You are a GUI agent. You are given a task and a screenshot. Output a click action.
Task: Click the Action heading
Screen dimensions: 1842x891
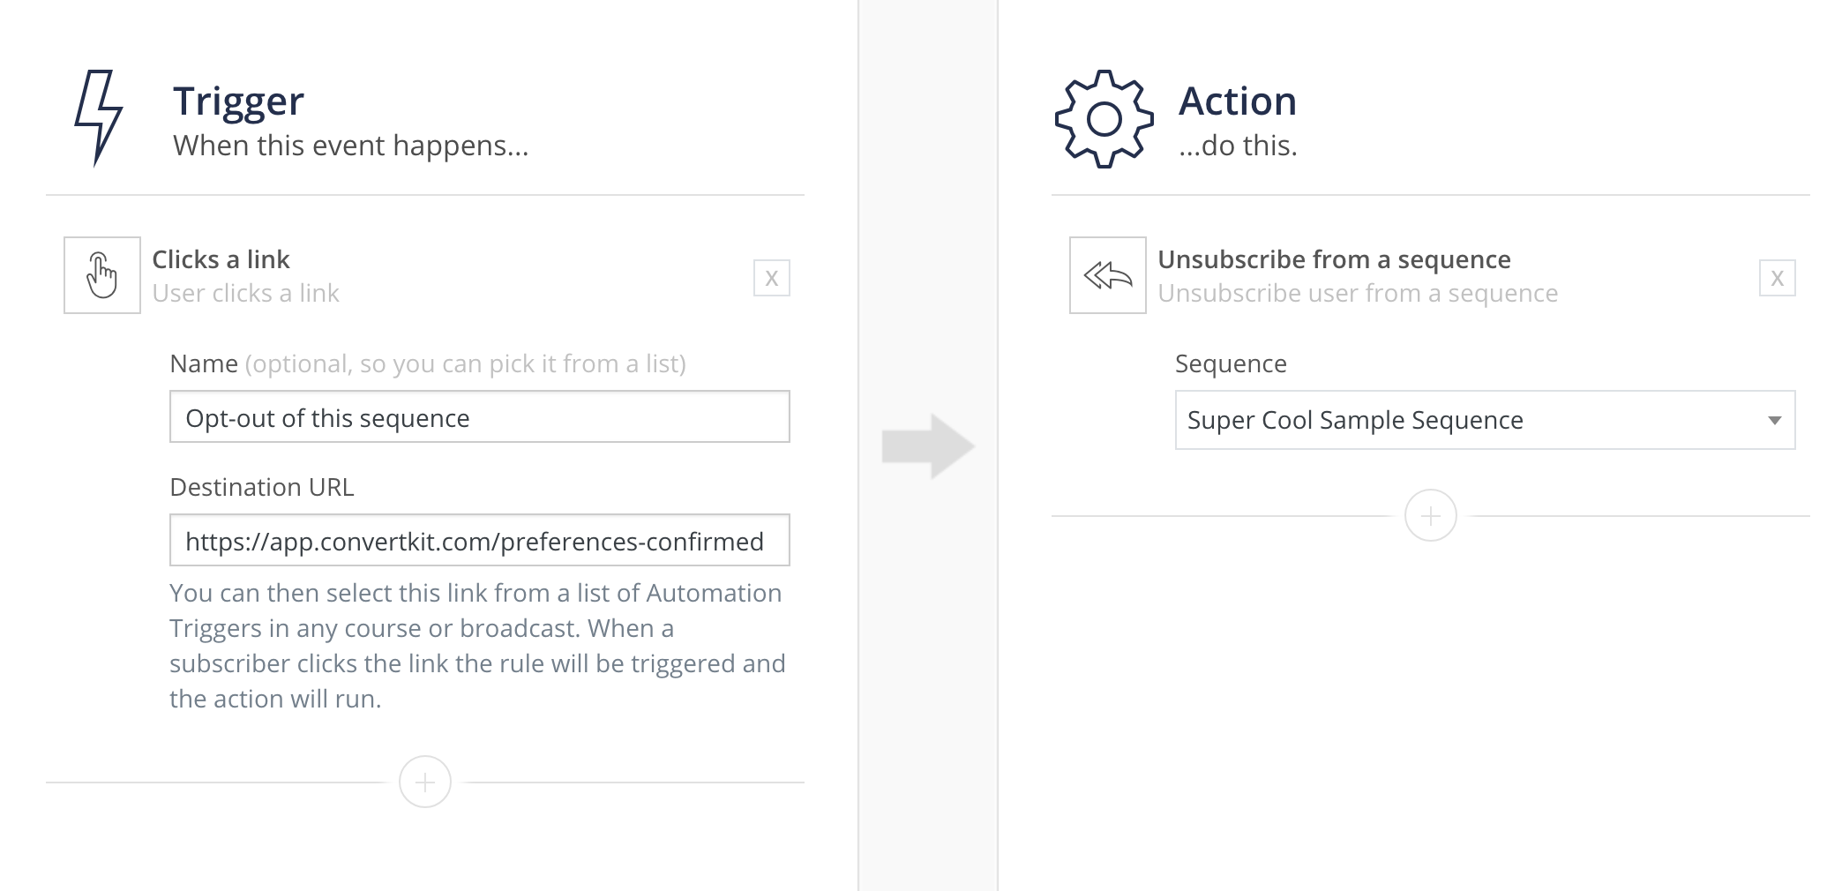coord(1238,101)
